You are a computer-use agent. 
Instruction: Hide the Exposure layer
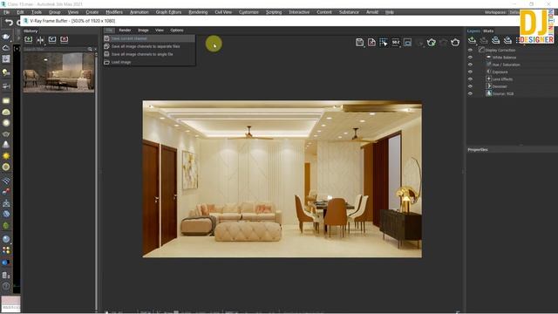[x=470, y=72]
